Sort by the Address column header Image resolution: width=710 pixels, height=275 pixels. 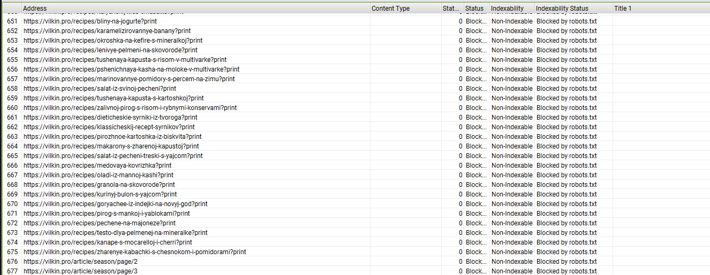pos(196,8)
